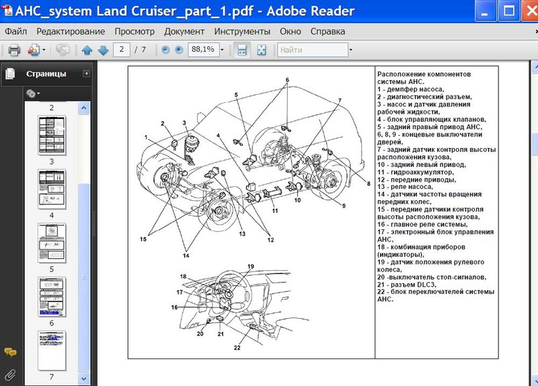Click legend line '1 - демпфер насоса,'
The image size is (538, 386).
(411, 89)
